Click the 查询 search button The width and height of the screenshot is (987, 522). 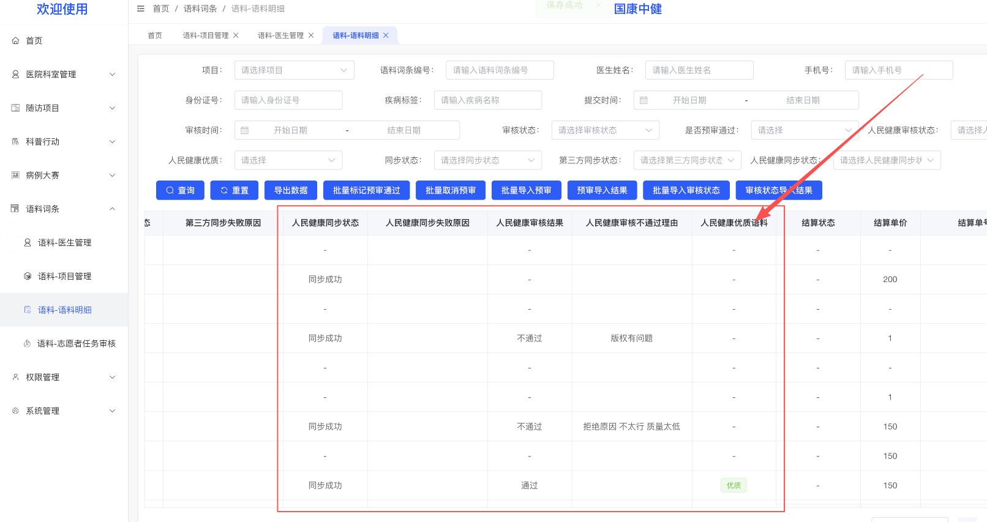point(180,190)
